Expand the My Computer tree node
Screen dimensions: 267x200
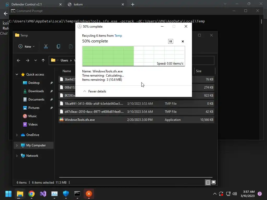coord(17,145)
